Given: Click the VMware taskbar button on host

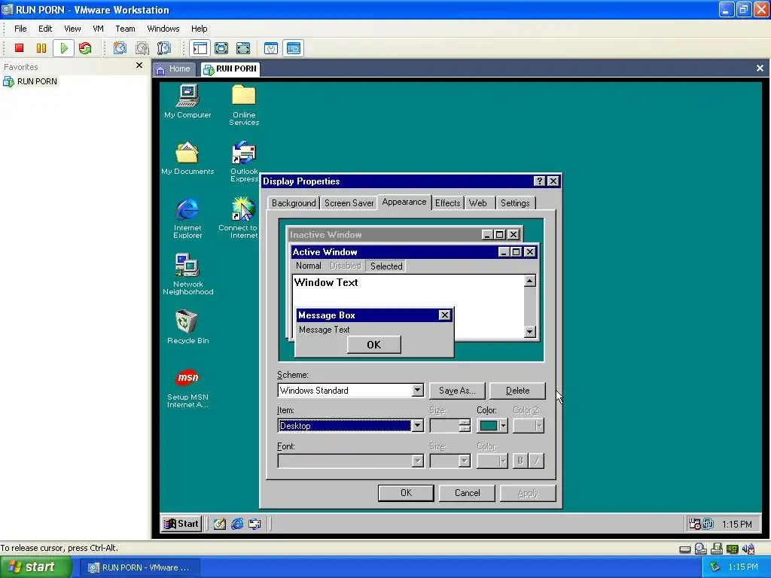Looking at the screenshot, I should click(139, 567).
